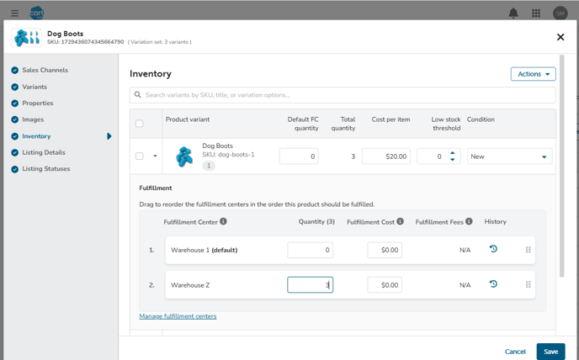This screenshot has height=360, width=579.
Task: Open the Actions dropdown
Action: 533,74
